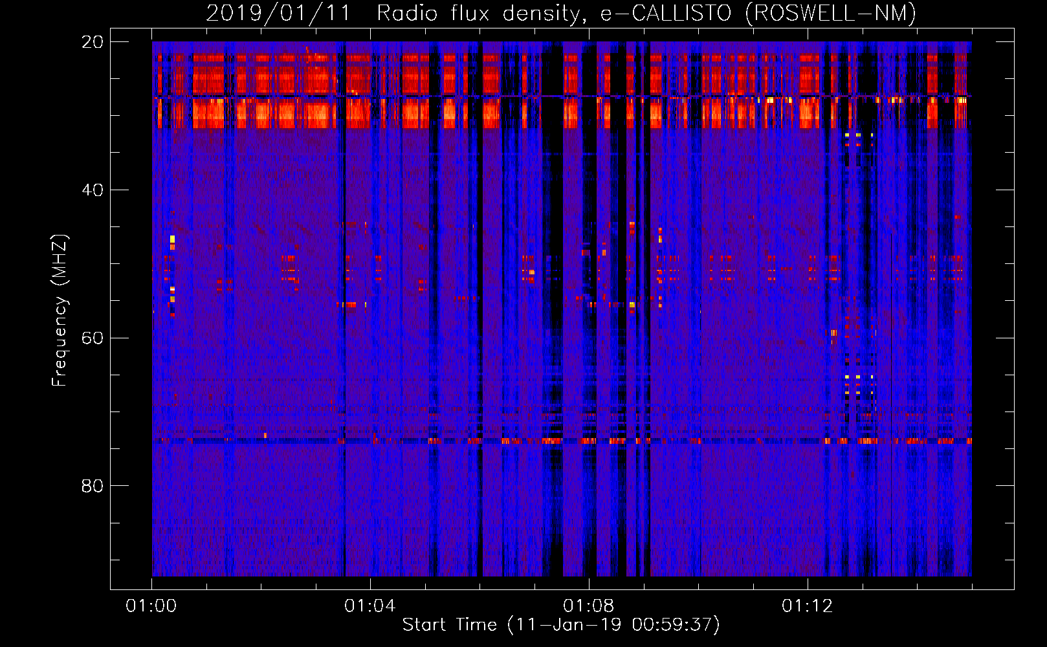Click the frequency tick label '40'
This screenshot has height=647, width=1047.
[x=93, y=190]
